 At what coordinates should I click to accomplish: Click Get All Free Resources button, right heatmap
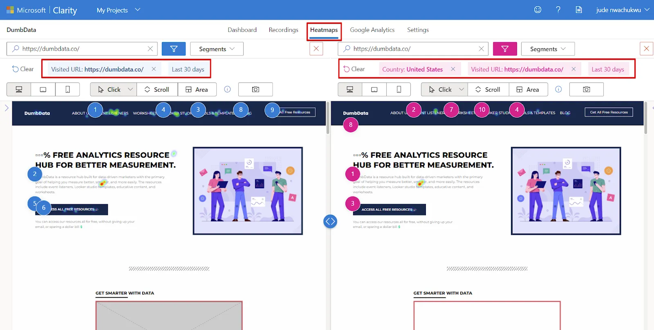(x=609, y=112)
